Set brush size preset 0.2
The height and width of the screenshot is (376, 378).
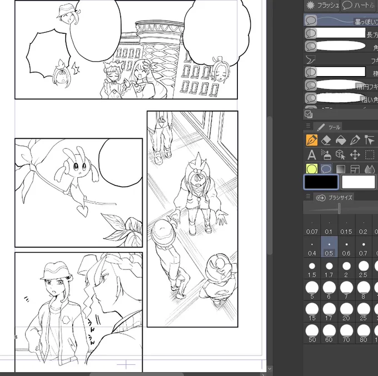pos(364,225)
